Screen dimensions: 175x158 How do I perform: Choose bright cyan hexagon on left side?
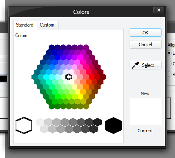(46, 77)
